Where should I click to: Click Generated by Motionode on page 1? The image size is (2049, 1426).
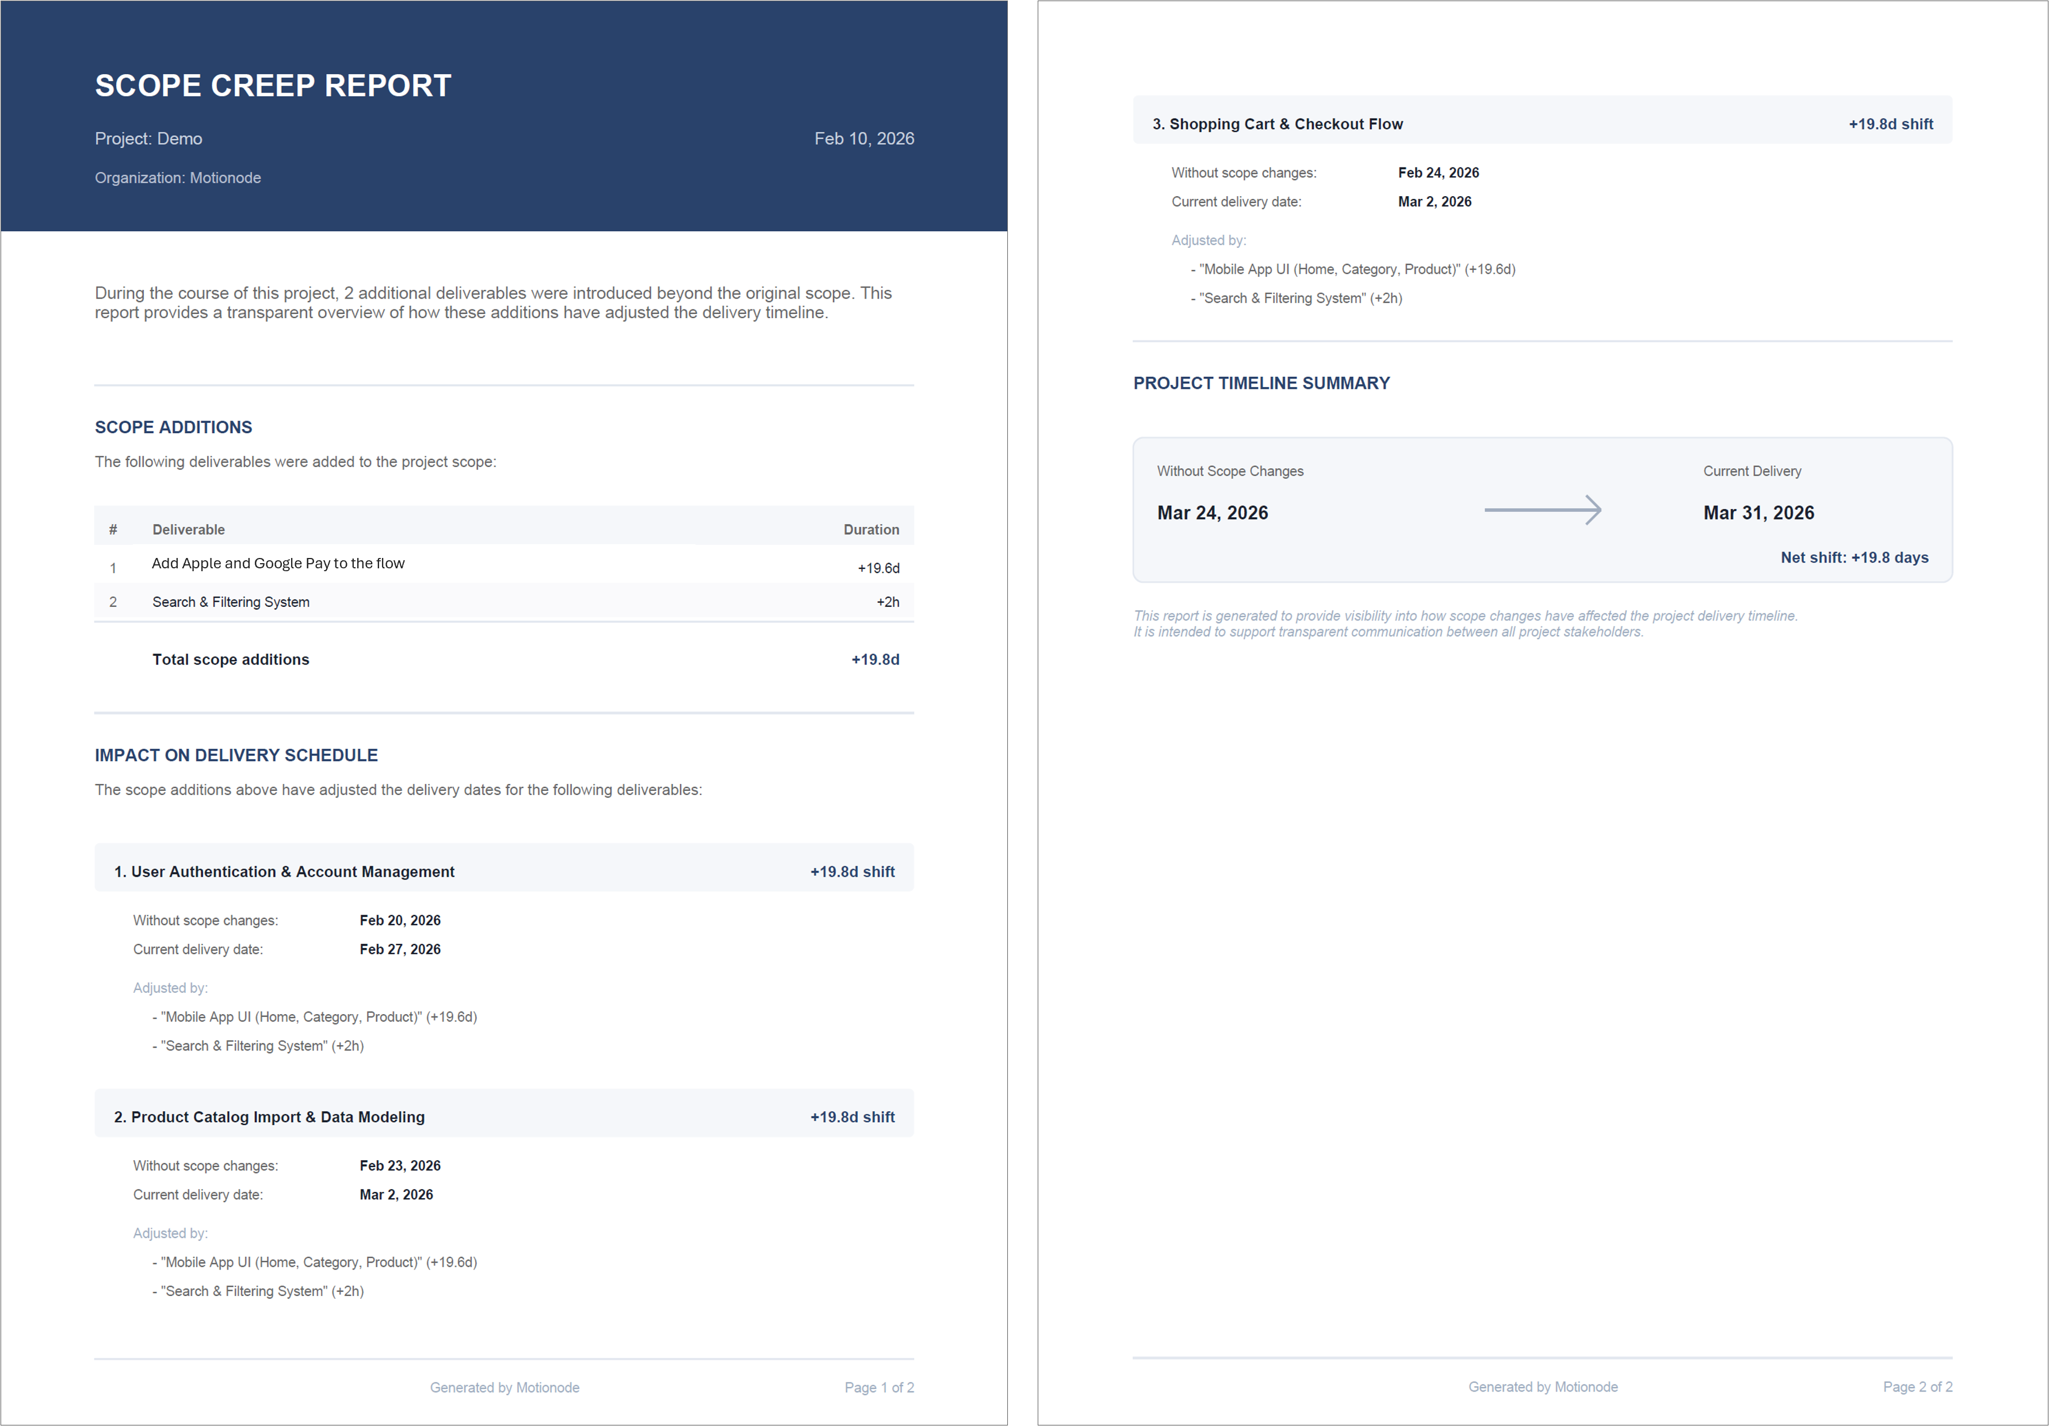(x=504, y=1387)
